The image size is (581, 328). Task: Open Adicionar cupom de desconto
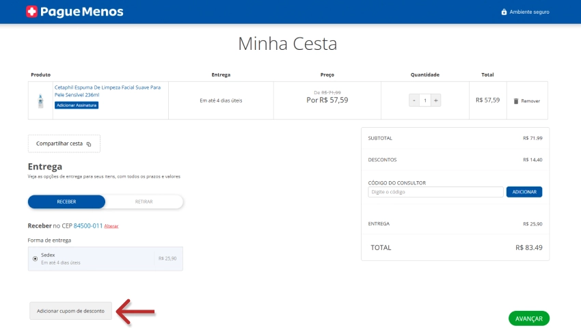(x=70, y=311)
